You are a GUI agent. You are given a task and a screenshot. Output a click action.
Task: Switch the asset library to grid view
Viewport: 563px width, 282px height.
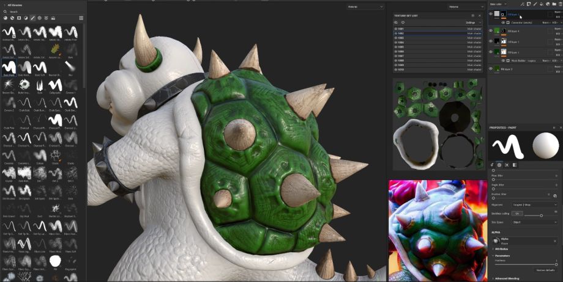[x=81, y=18]
